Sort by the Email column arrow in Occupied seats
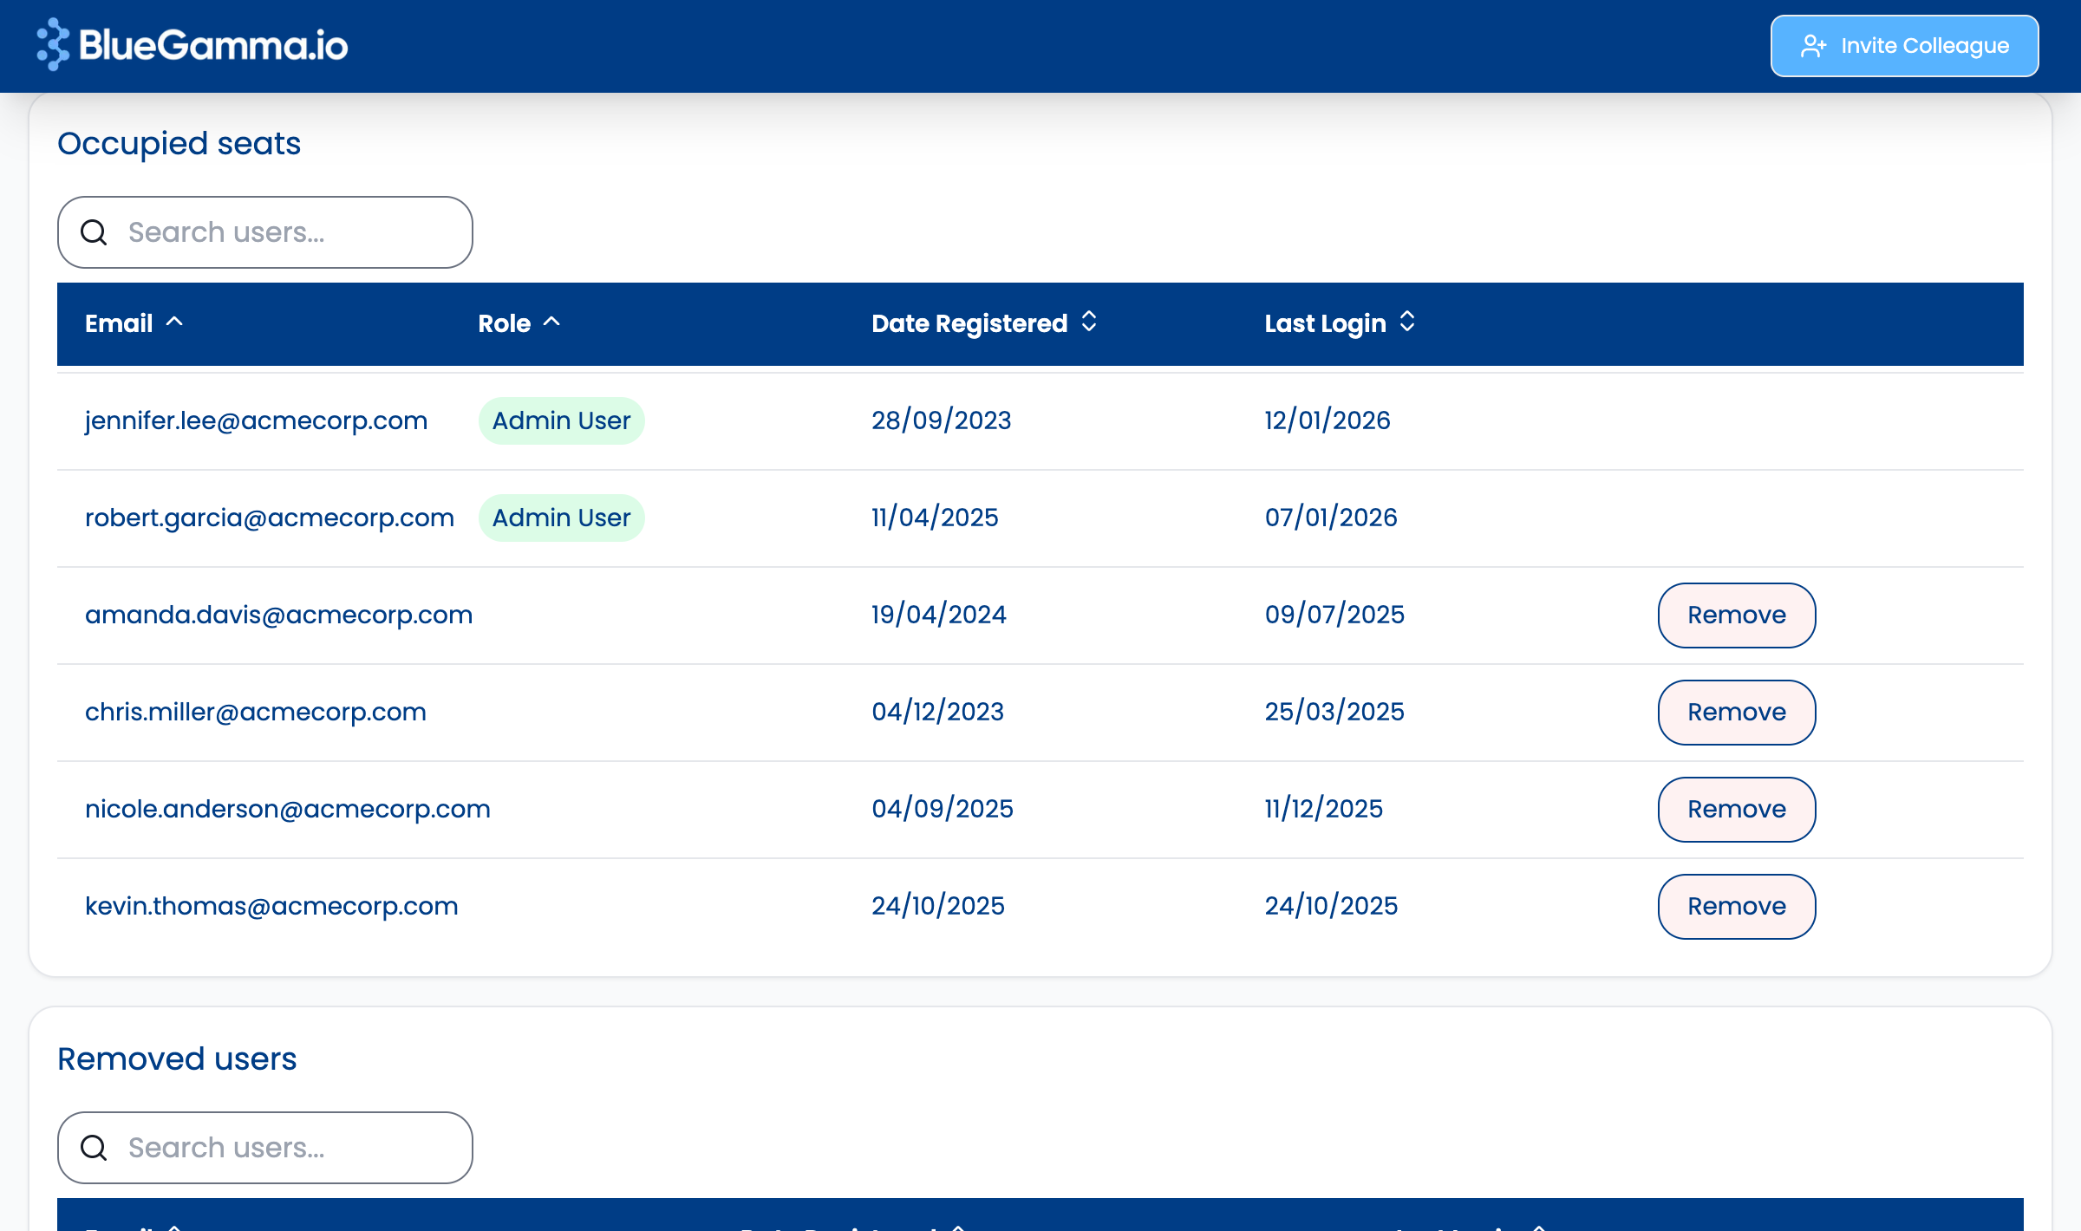The height and width of the screenshot is (1231, 2081). tap(174, 322)
